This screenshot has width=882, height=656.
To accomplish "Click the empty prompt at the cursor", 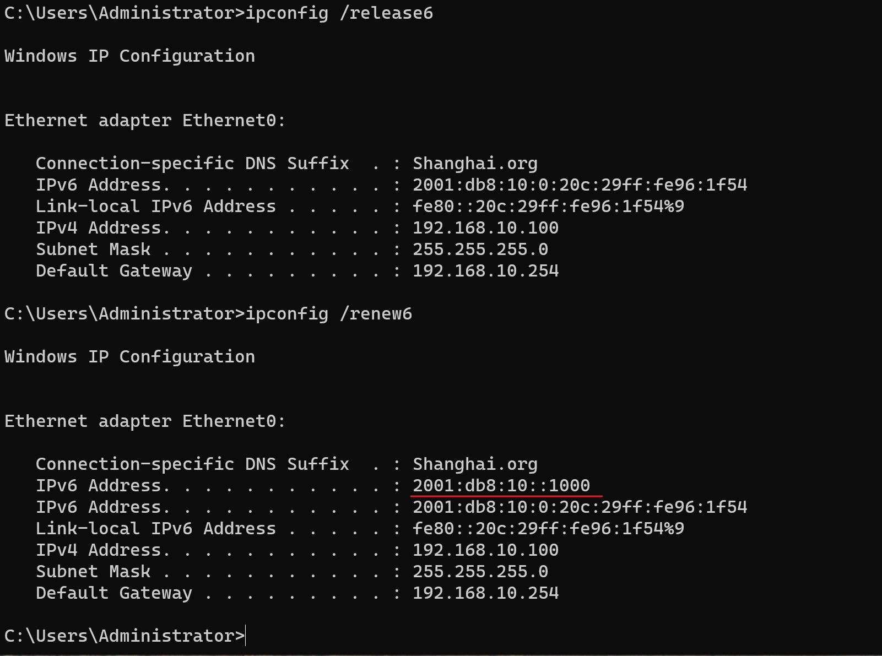I will point(246,636).
